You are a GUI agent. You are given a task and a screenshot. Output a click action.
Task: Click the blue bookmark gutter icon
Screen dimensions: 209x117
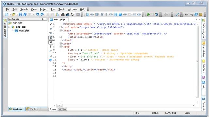coord(51,60)
